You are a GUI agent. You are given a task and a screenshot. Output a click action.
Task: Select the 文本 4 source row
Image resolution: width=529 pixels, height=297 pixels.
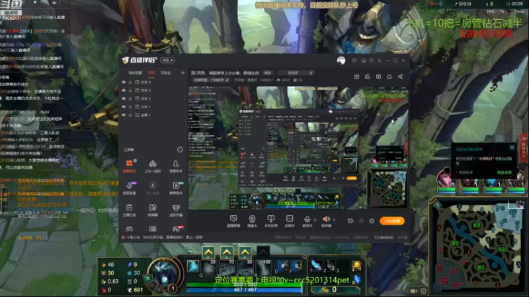click(x=153, y=82)
